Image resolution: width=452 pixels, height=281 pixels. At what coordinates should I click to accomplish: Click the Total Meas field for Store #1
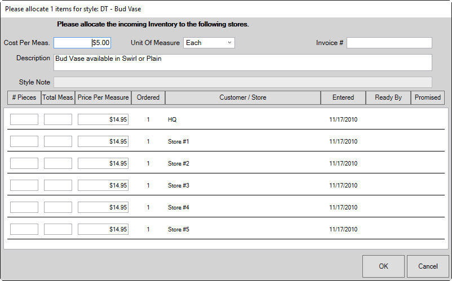(x=58, y=141)
